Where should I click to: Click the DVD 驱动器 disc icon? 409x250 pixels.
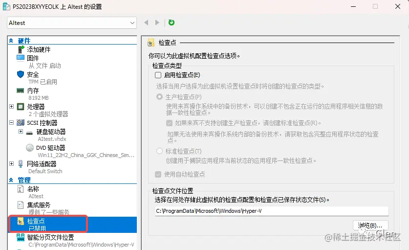[x=30, y=148]
